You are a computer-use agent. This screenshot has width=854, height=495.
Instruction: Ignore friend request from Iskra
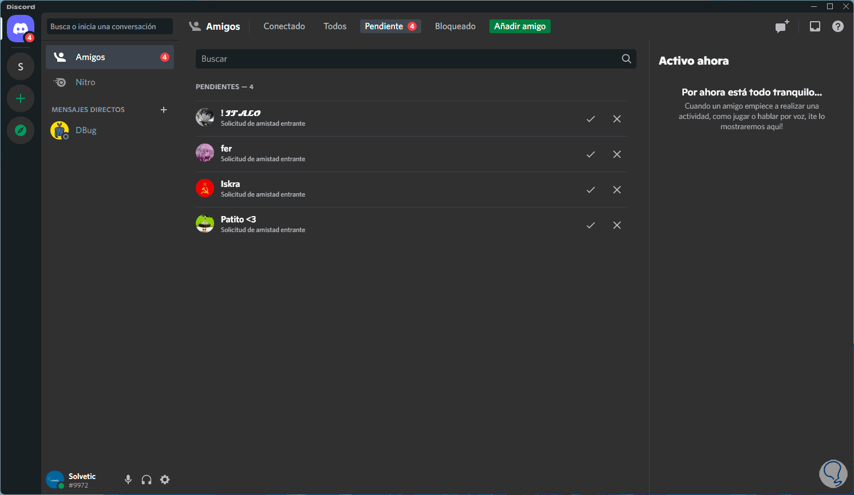(x=617, y=190)
